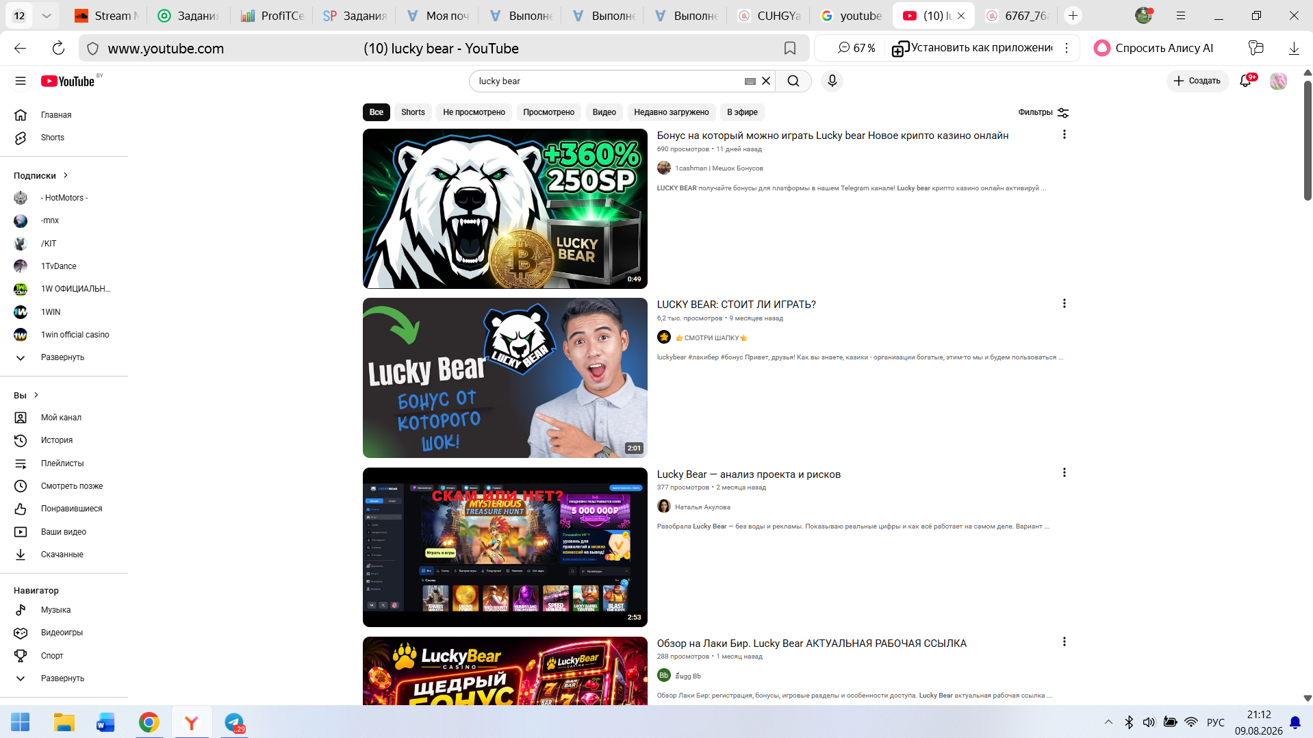
Task: Start voice search with microphone
Action: (x=832, y=81)
